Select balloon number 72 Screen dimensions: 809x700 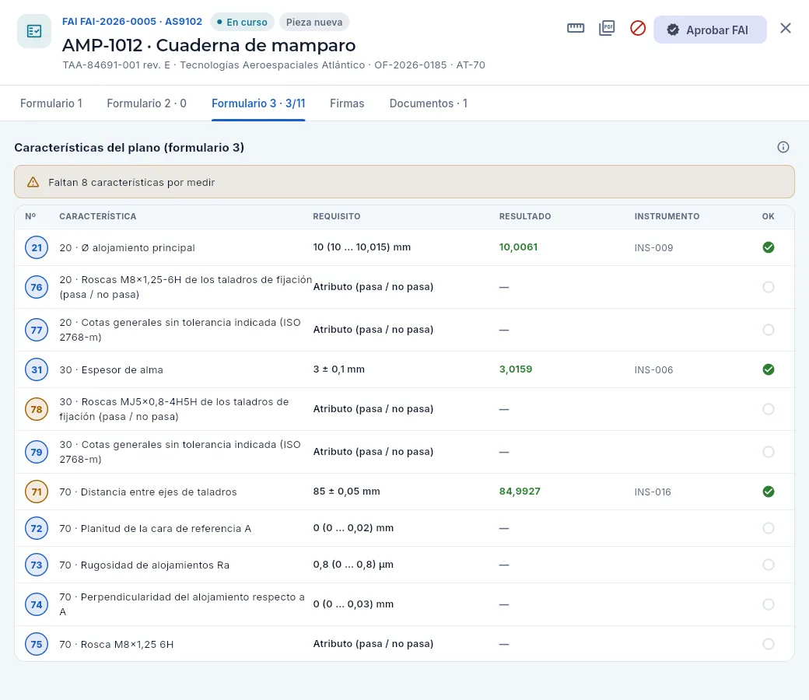tap(37, 529)
